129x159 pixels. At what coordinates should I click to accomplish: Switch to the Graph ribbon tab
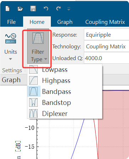tap(65, 22)
